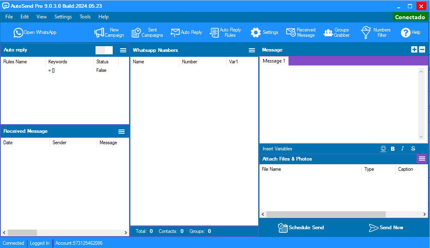Viewport: 430px width, 248px height.
Task: Open Auto Reply Rules
Action: coord(225,33)
